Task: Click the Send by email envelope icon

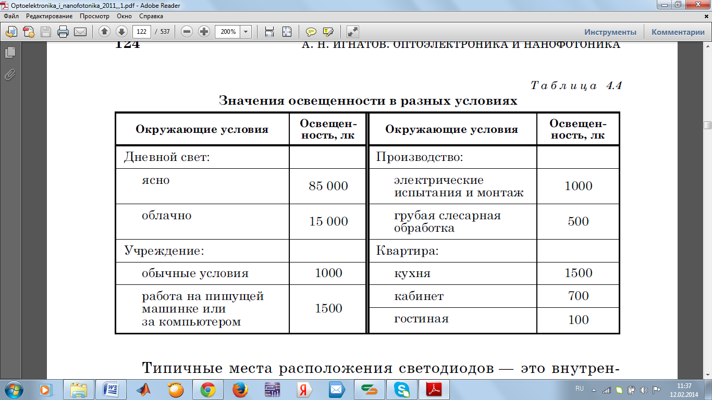Action: [80, 32]
